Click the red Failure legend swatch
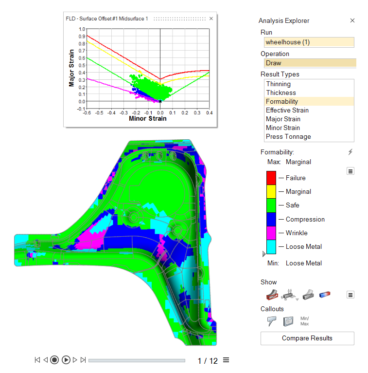The height and width of the screenshot is (373, 368). [271, 178]
